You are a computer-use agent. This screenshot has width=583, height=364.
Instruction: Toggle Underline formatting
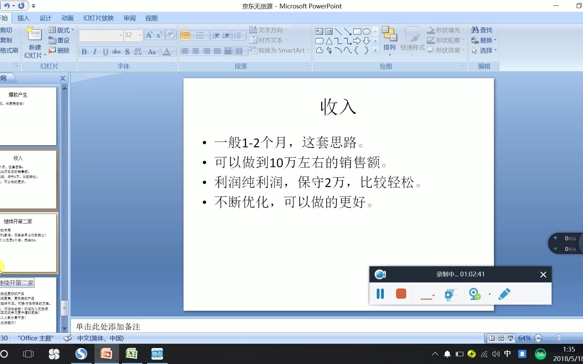[106, 52]
